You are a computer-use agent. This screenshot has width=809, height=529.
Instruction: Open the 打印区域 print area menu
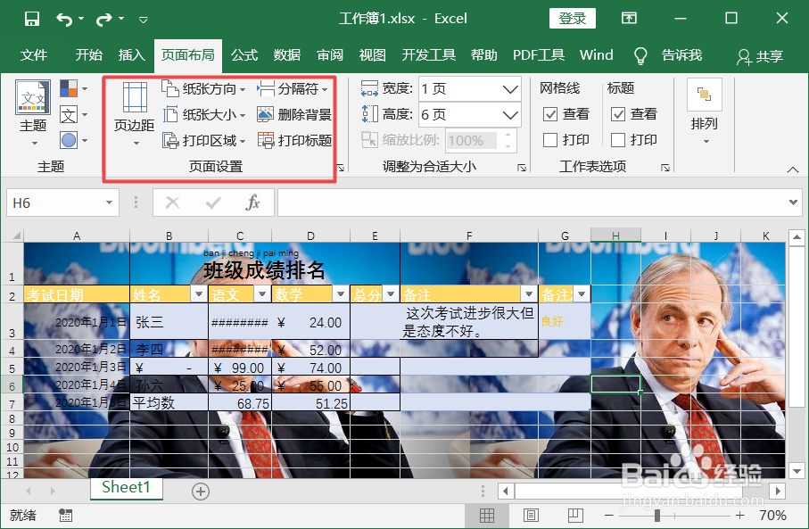(x=203, y=140)
